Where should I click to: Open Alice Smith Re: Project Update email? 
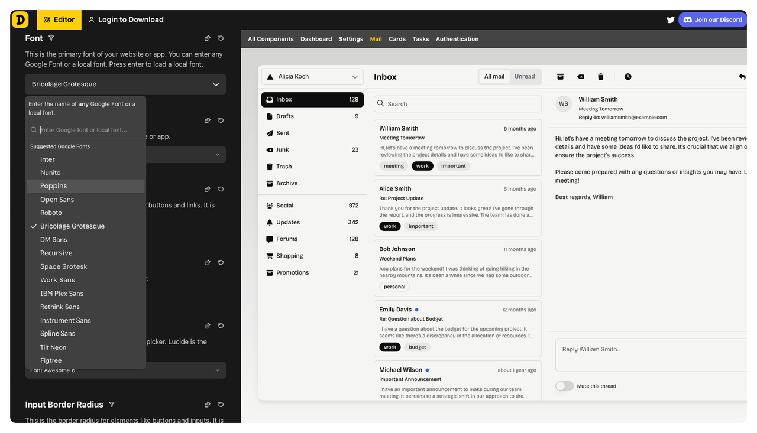pos(458,207)
